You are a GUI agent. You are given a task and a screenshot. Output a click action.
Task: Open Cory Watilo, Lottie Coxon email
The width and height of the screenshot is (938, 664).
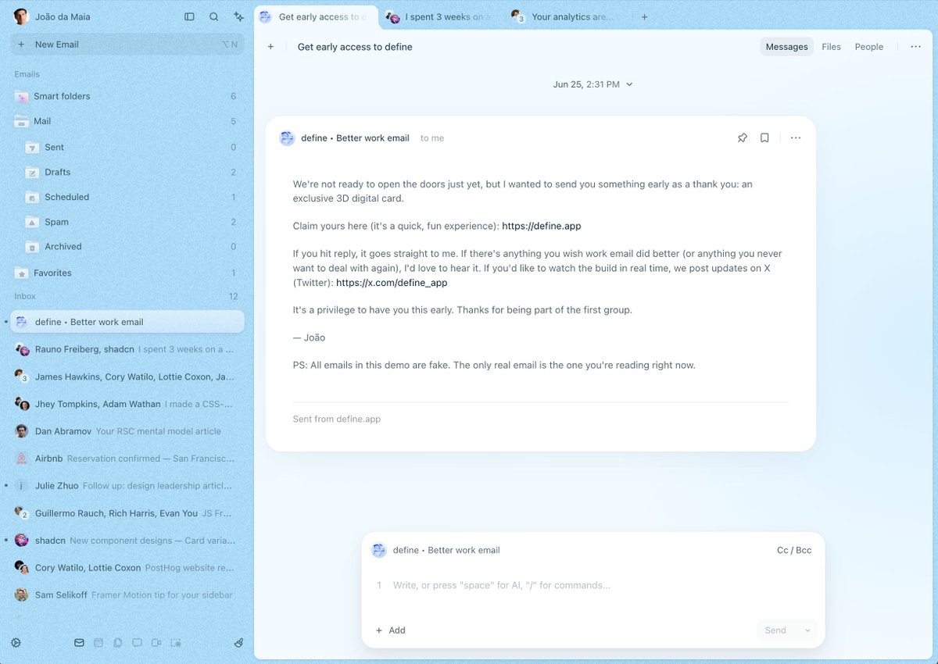[x=127, y=568]
